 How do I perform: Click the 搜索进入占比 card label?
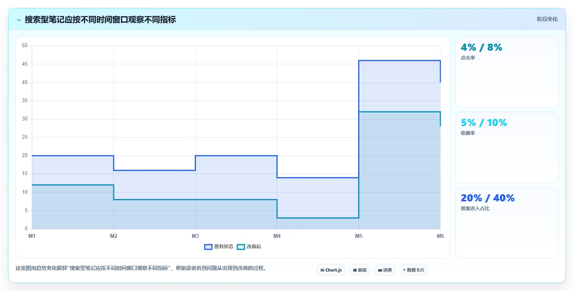[475, 209]
